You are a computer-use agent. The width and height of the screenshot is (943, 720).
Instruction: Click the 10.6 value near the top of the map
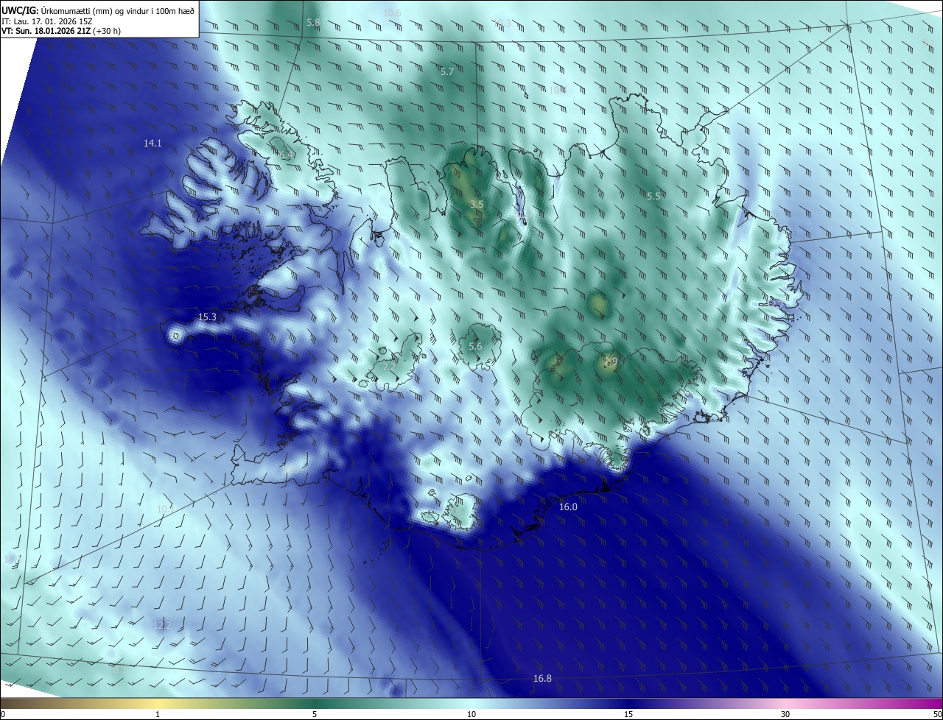392,13
